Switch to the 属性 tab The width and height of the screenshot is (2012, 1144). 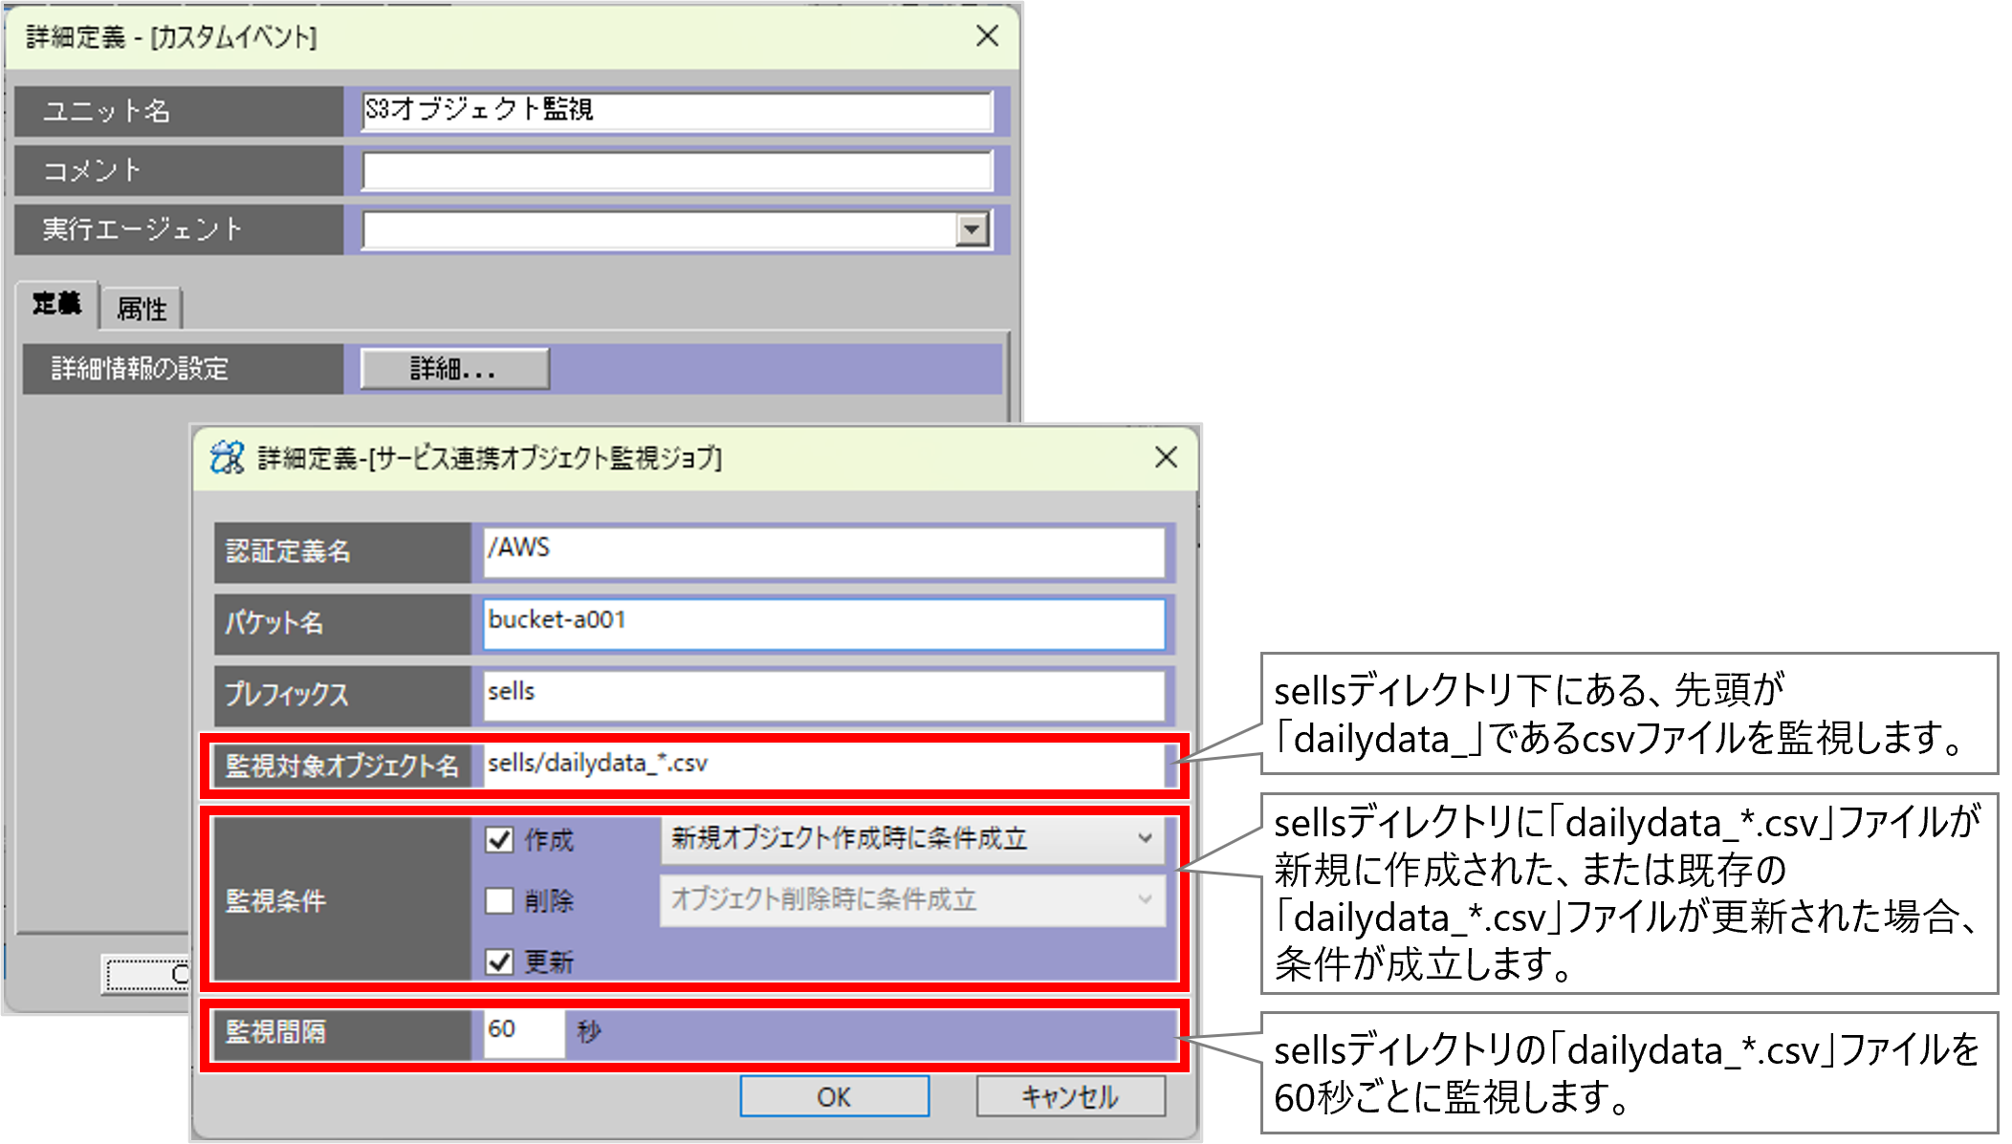[141, 309]
